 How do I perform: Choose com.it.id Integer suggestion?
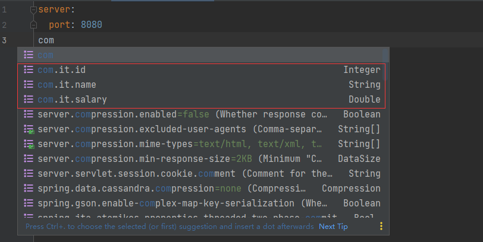point(200,70)
